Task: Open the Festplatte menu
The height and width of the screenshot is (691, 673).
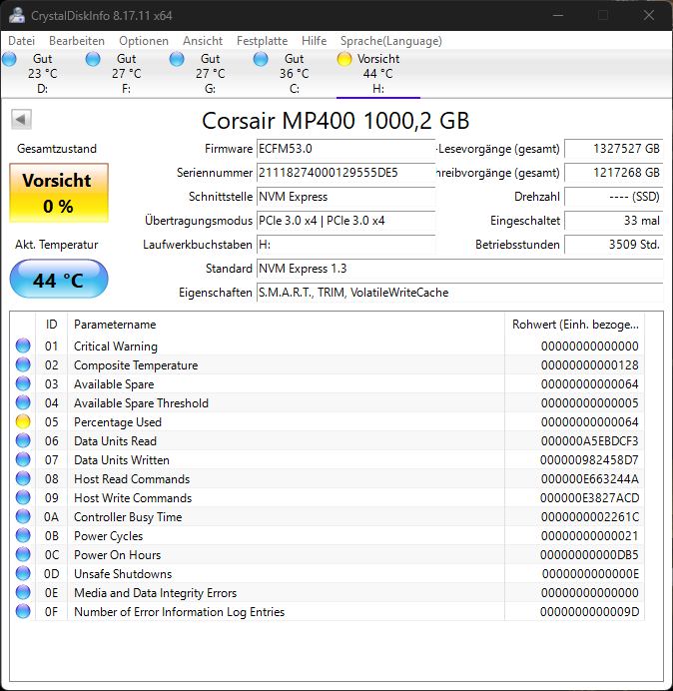Action: click(x=262, y=41)
